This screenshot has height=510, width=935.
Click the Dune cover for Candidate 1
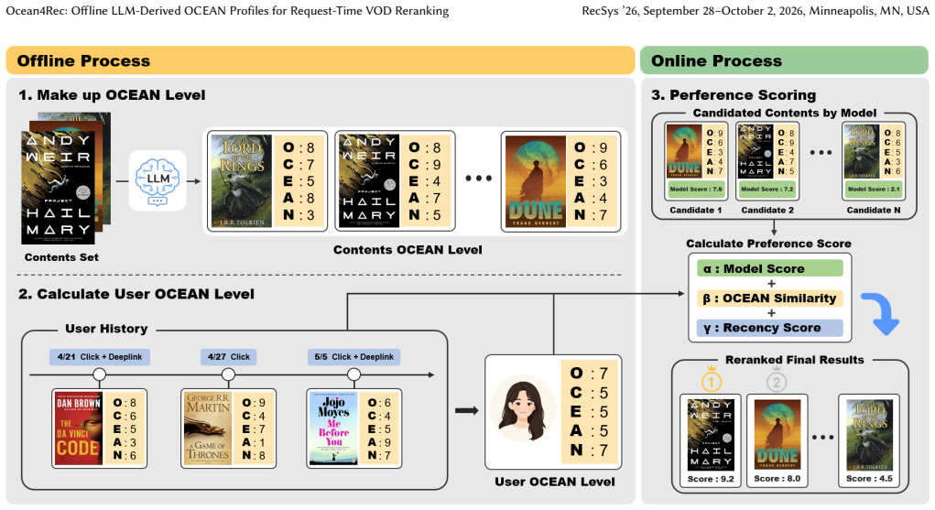pyautogui.click(x=684, y=151)
